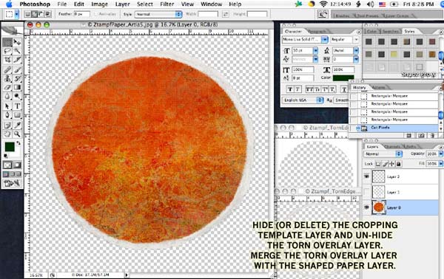Open the Layer menu
Image resolution: width=444 pixels, height=279 pixels.
point(123,4)
